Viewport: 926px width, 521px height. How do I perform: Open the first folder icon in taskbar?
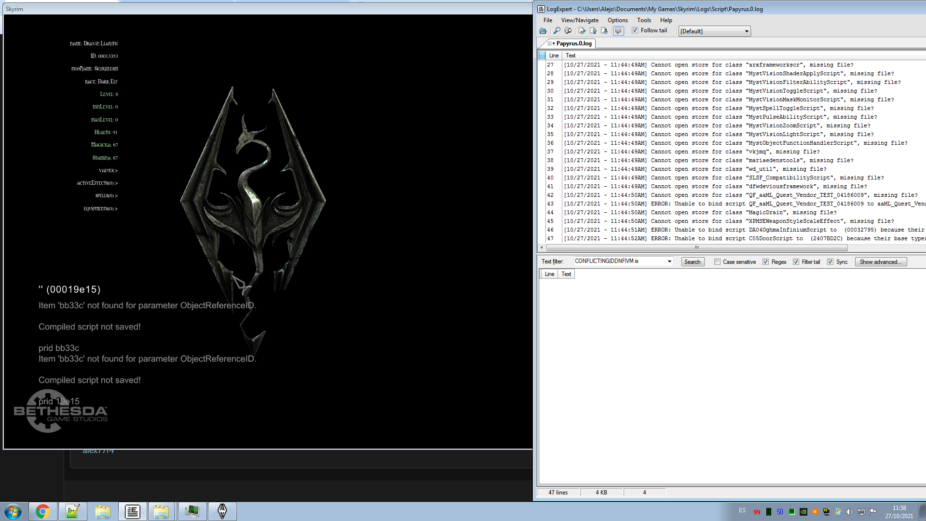click(103, 511)
